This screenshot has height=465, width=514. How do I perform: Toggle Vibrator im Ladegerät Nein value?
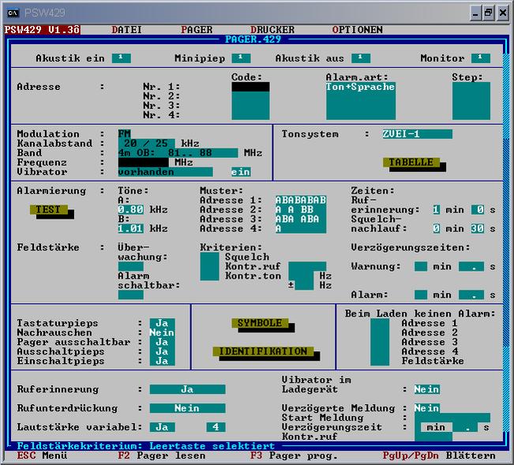tap(427, 389)
